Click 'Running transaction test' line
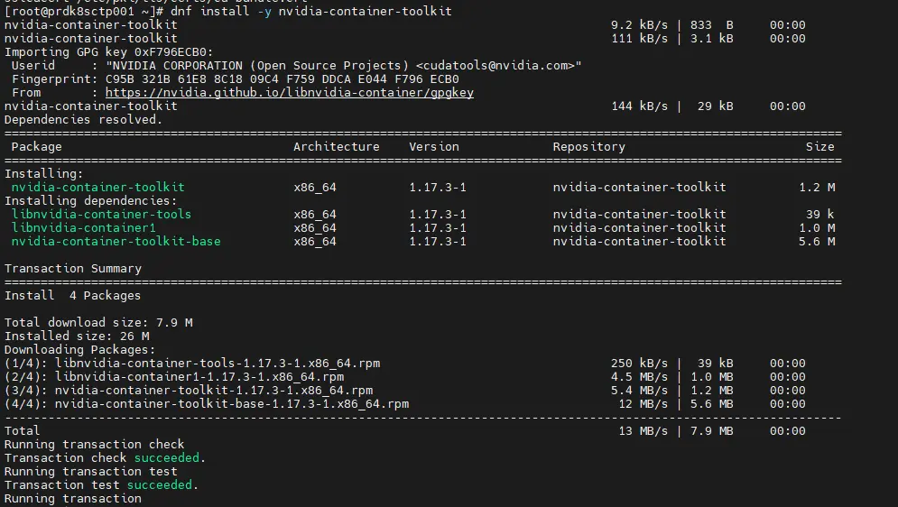 pos(91,472)
